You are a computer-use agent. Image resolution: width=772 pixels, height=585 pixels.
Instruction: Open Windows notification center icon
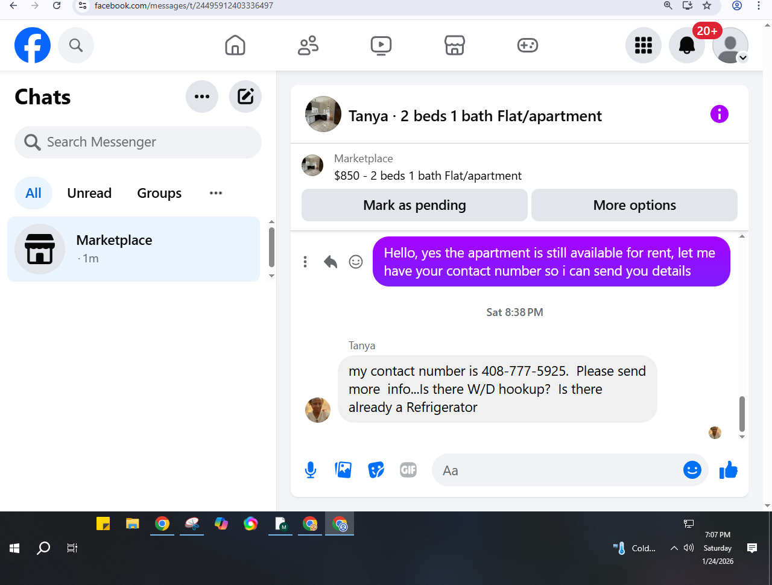[x=752, y=548]
